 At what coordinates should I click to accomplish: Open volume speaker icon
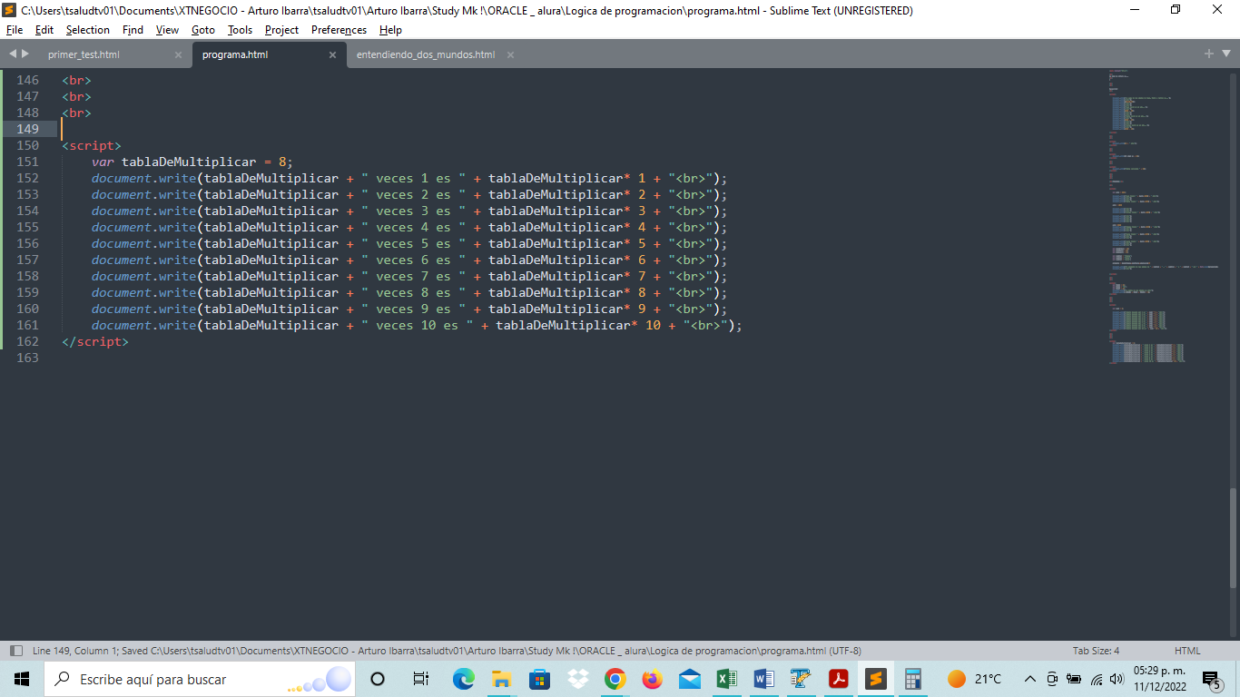point(1117,679)
